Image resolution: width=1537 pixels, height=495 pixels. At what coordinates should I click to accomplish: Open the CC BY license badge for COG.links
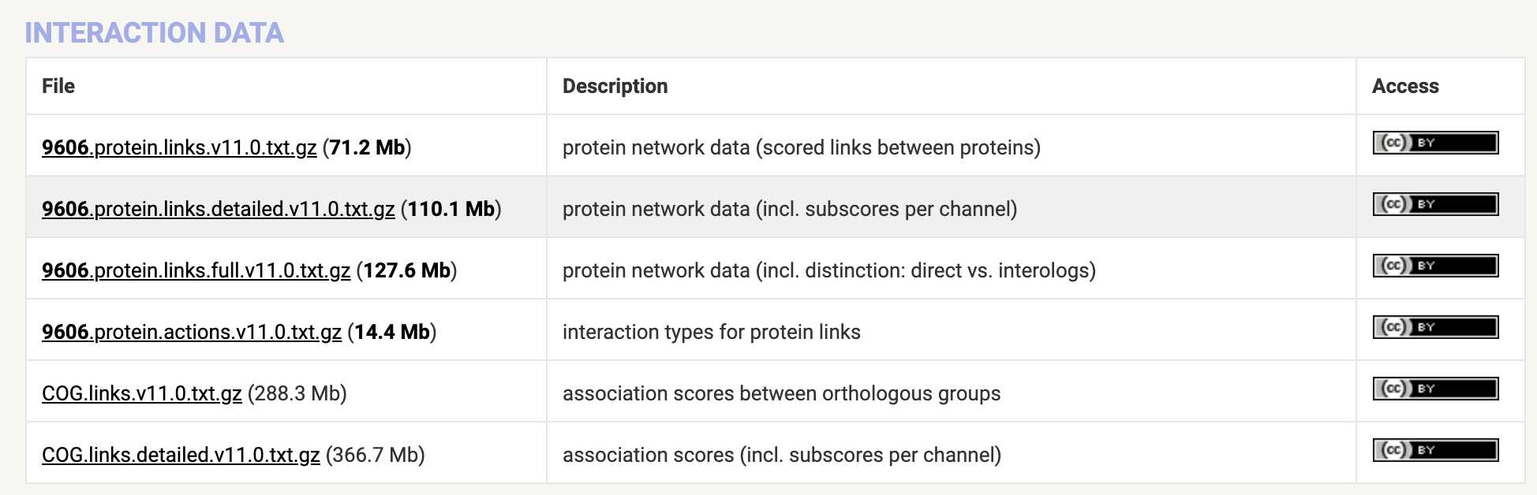point(1435,389)
